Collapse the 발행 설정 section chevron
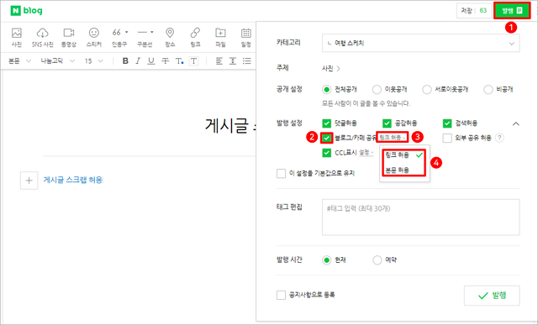 click(515, 123)
